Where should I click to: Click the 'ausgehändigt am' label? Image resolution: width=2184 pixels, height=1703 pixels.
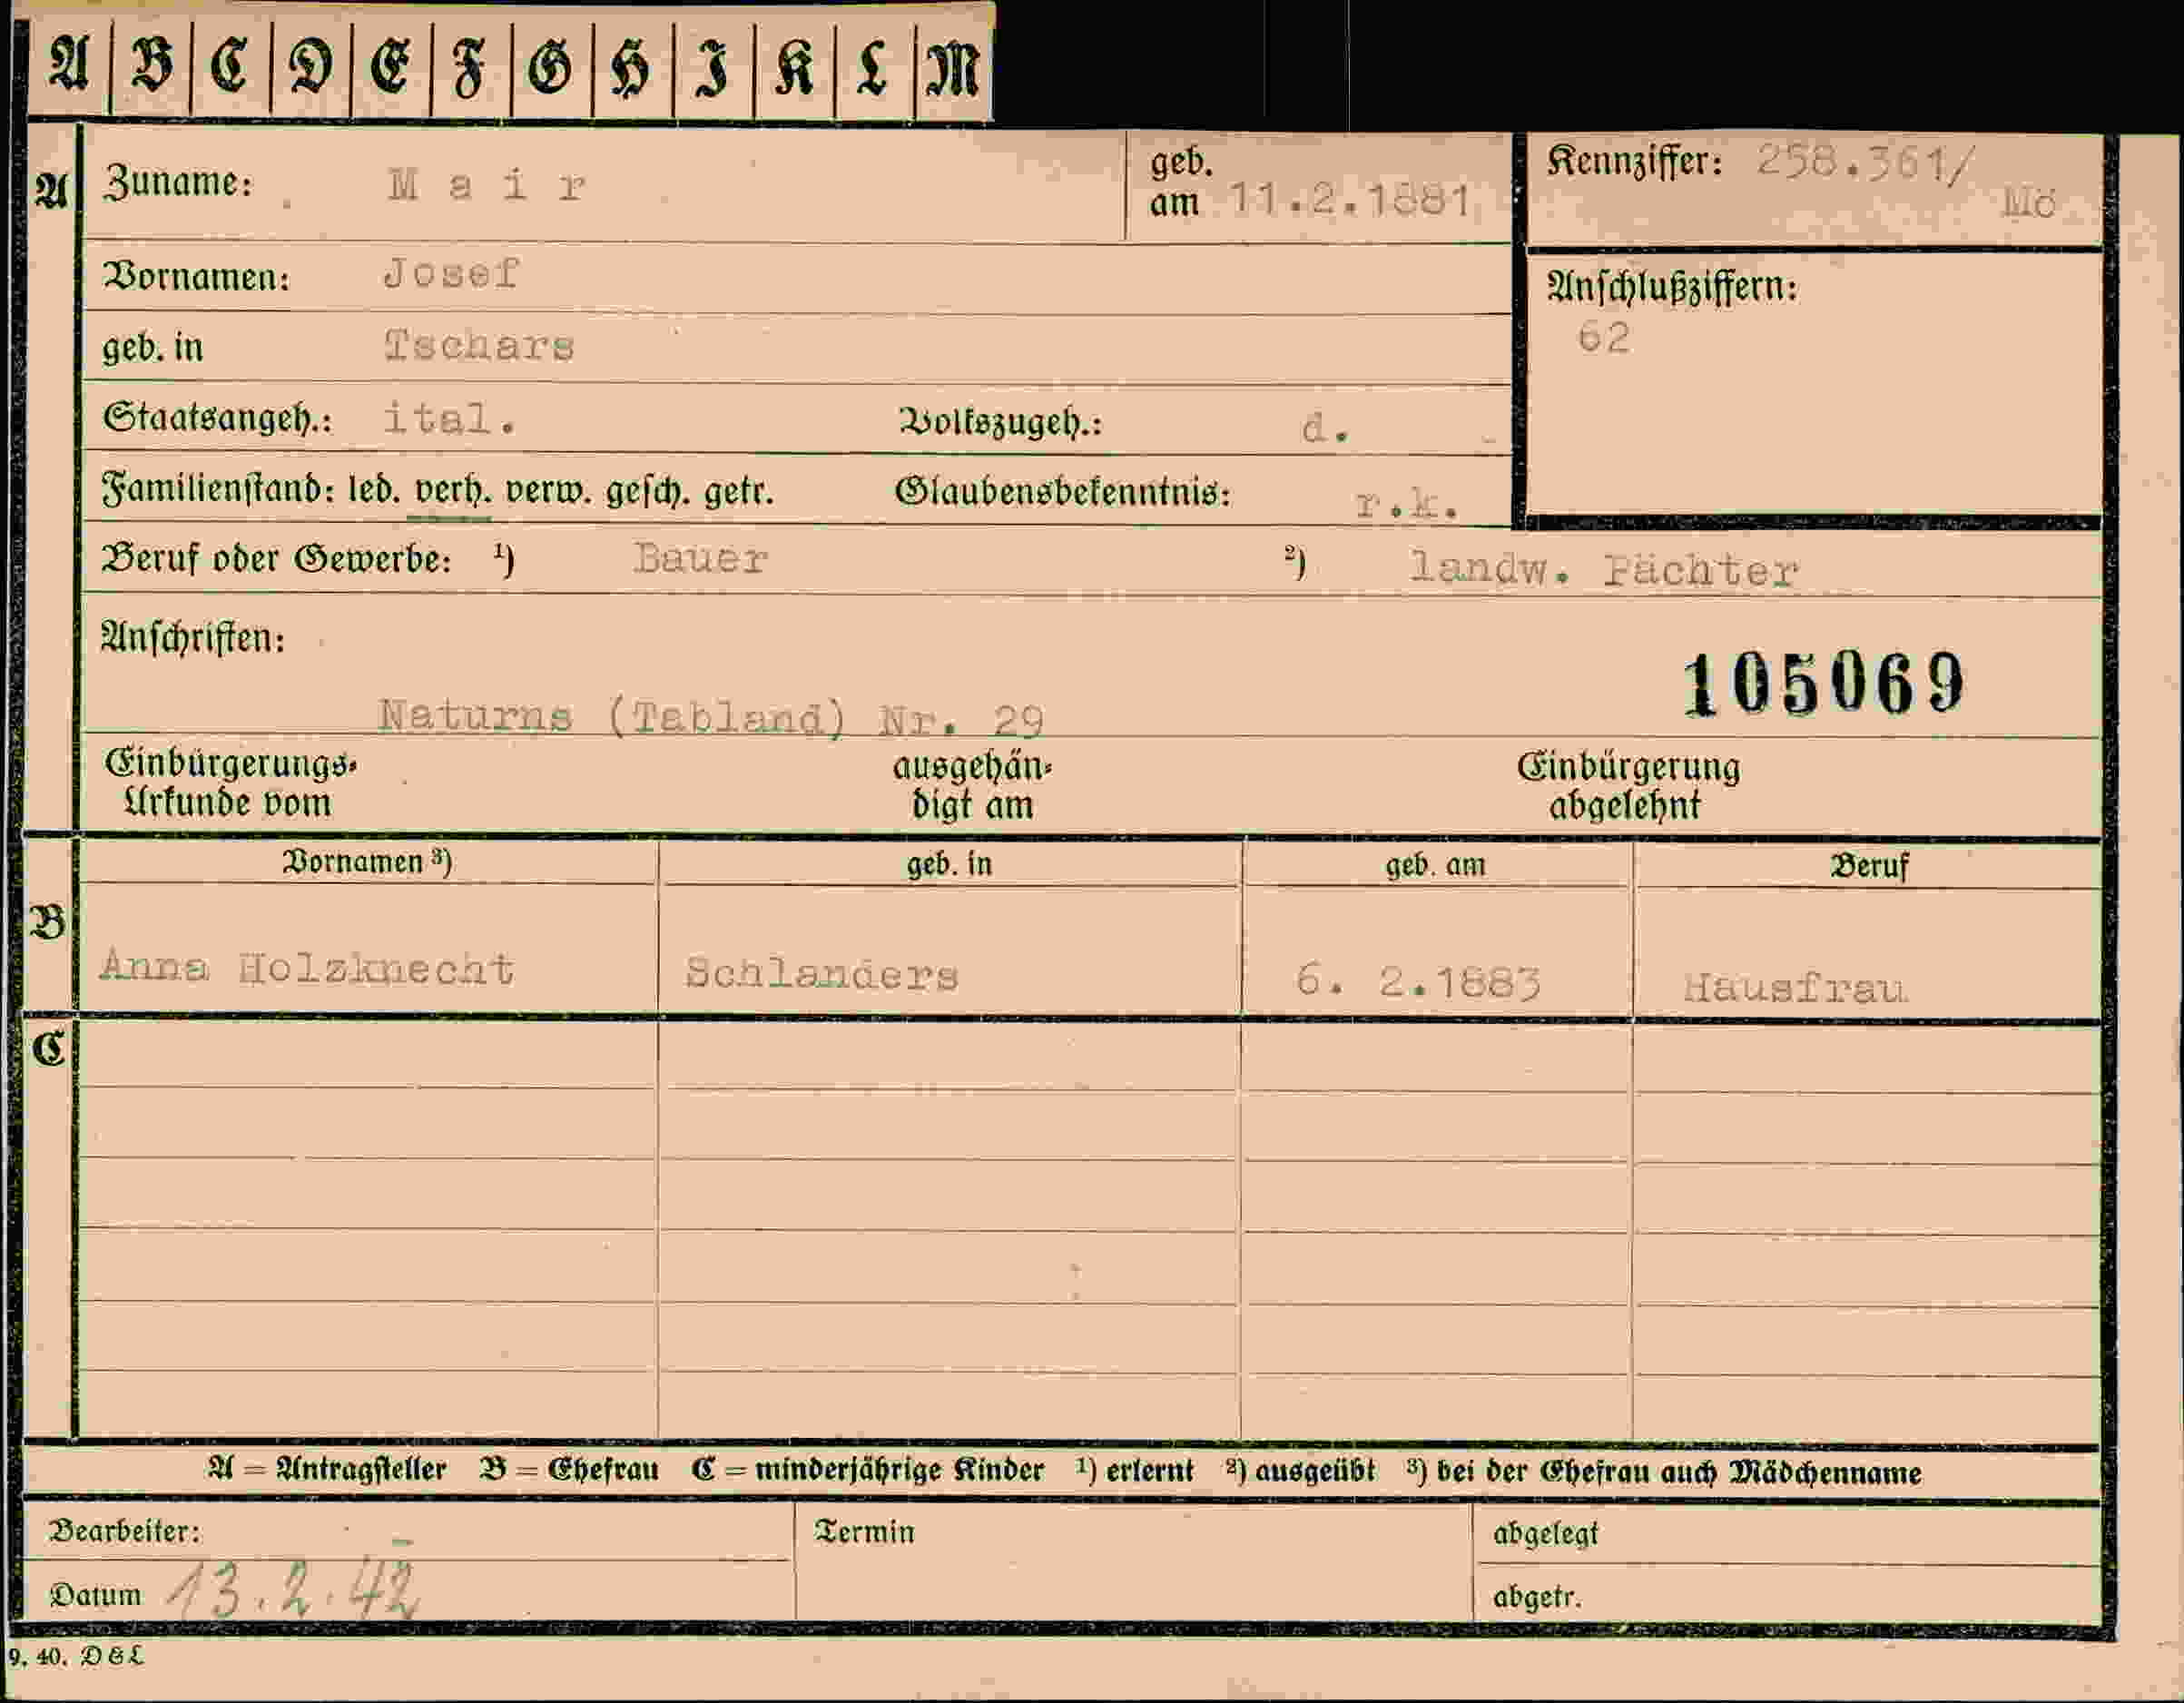tap(972, 786)
